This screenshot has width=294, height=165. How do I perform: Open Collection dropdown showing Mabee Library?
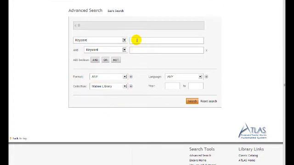(109, 86)
